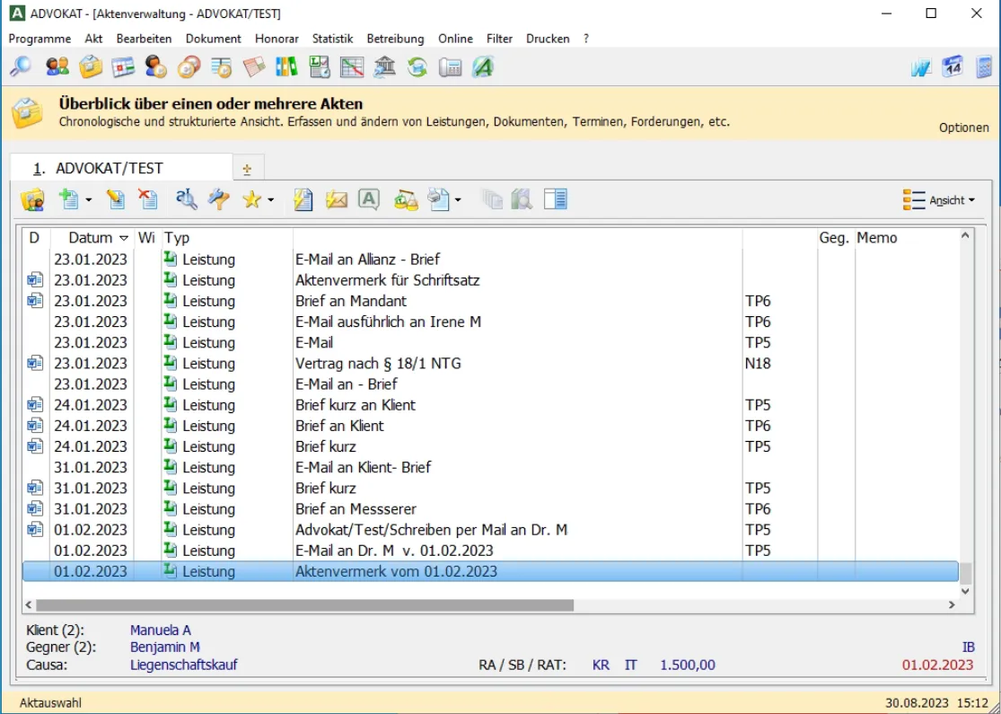Open the calculator icon at top right
Image resolution: width=1001 pixels, height=714 pixels.
coord(985,67)
